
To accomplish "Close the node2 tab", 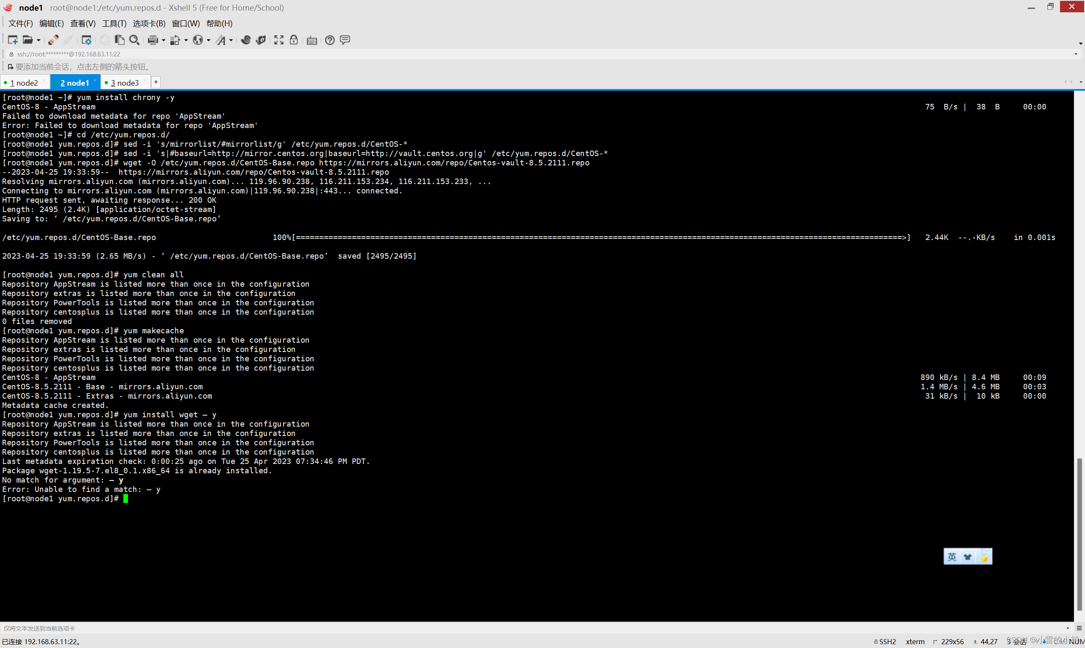I will click(x=44, y=80).
